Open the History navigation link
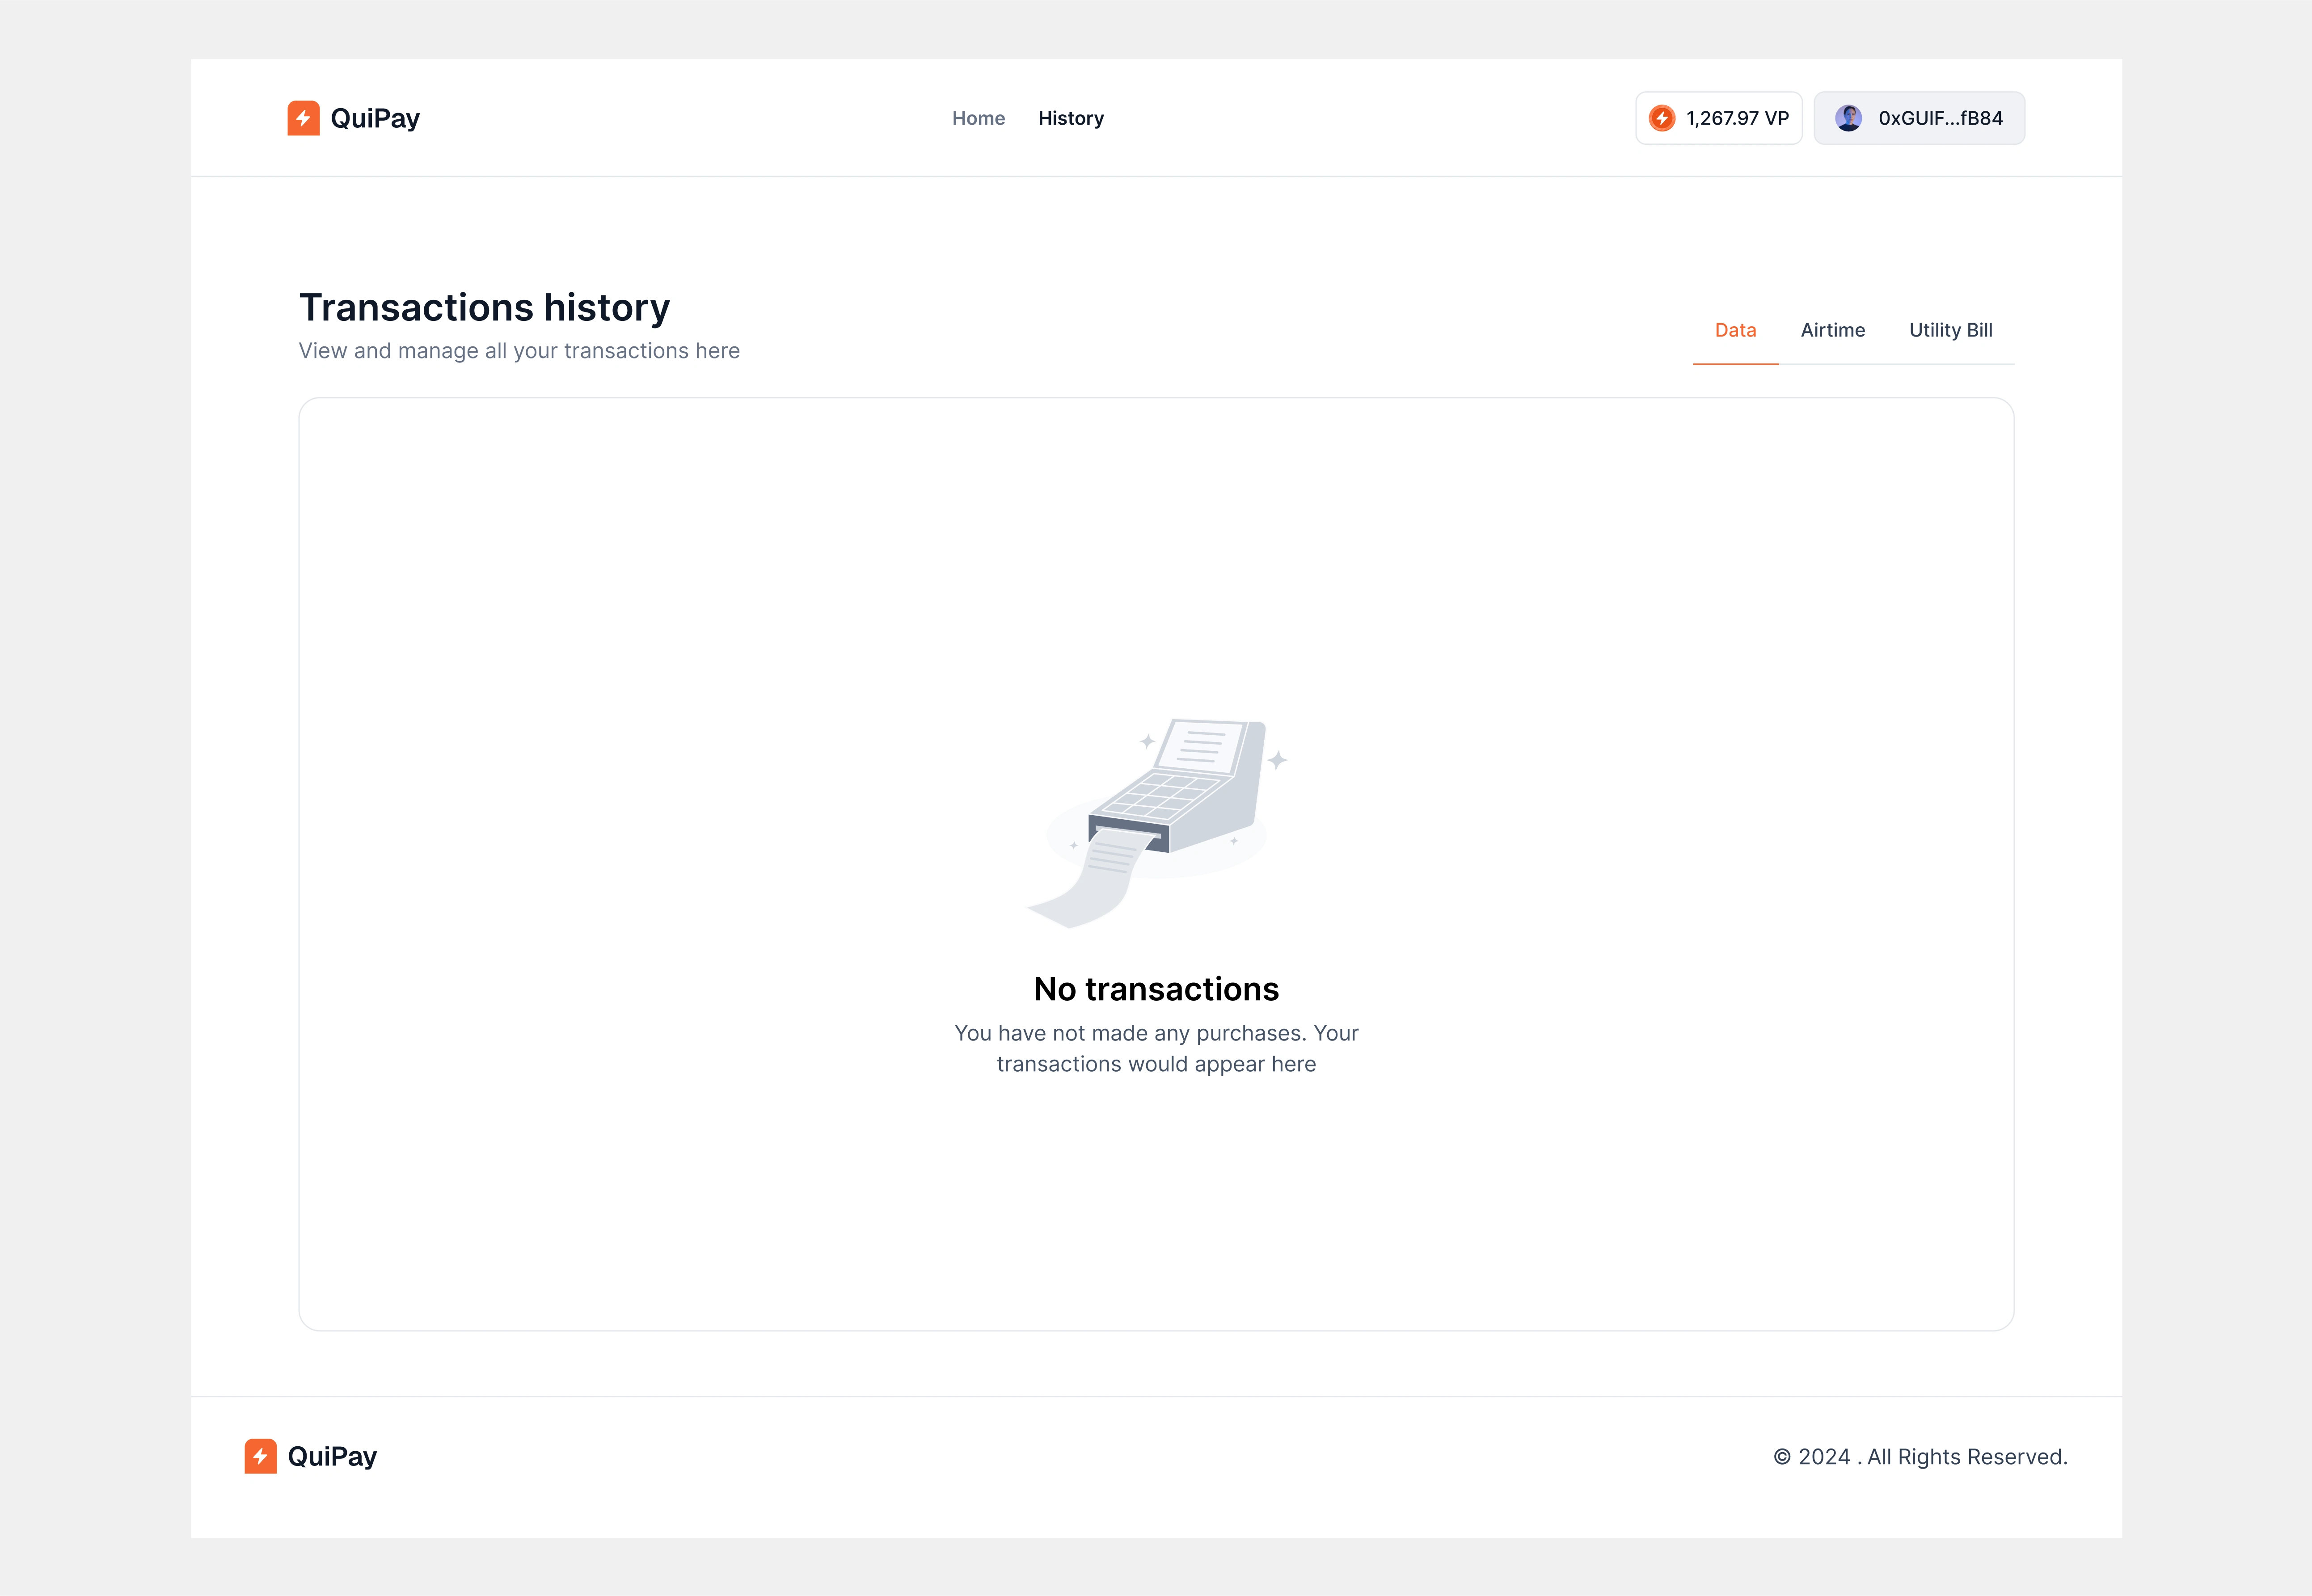The height and width of the screenshot is (1596, 2312). [x=1070, y=118]
